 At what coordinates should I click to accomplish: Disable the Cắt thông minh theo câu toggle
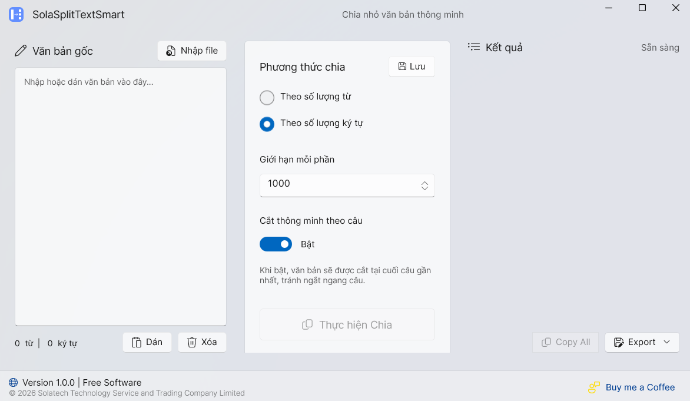(x=276, y=244)
